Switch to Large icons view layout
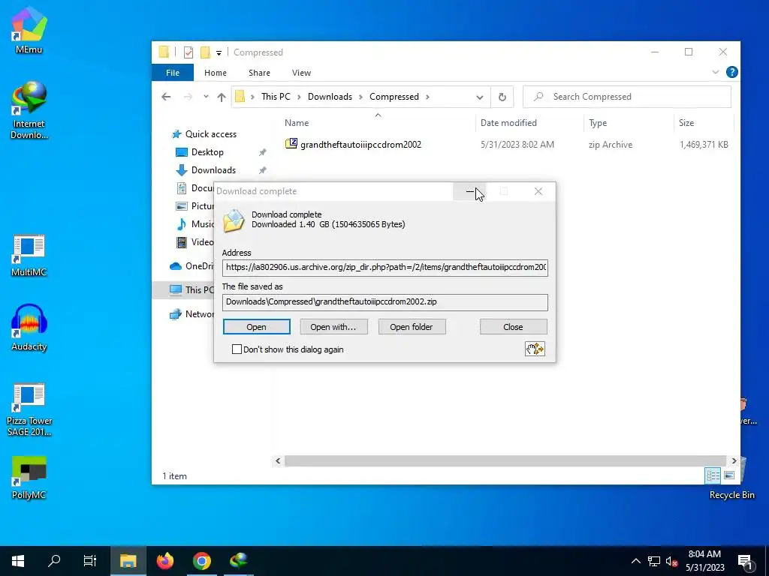The width and height of the screenshot is (769, 576). point(729,475)
